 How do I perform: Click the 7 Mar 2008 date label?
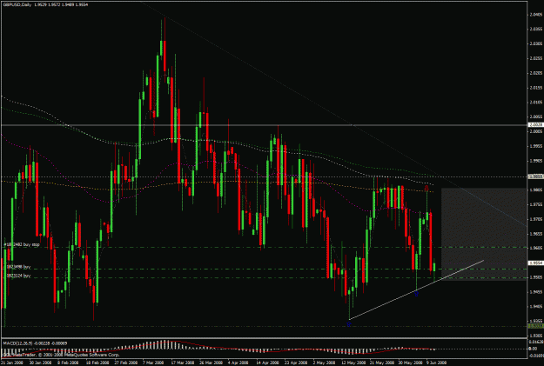click(x=154, y=363)
